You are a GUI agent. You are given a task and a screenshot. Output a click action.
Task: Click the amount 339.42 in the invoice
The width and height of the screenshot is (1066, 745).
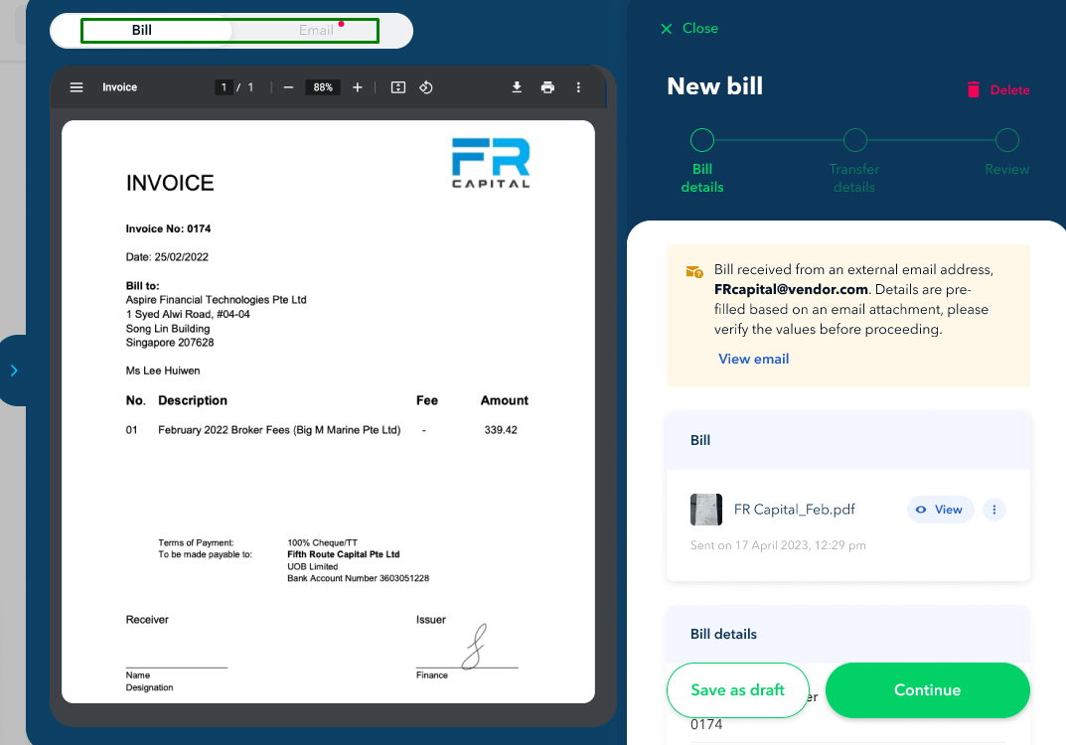coord(501,430)
